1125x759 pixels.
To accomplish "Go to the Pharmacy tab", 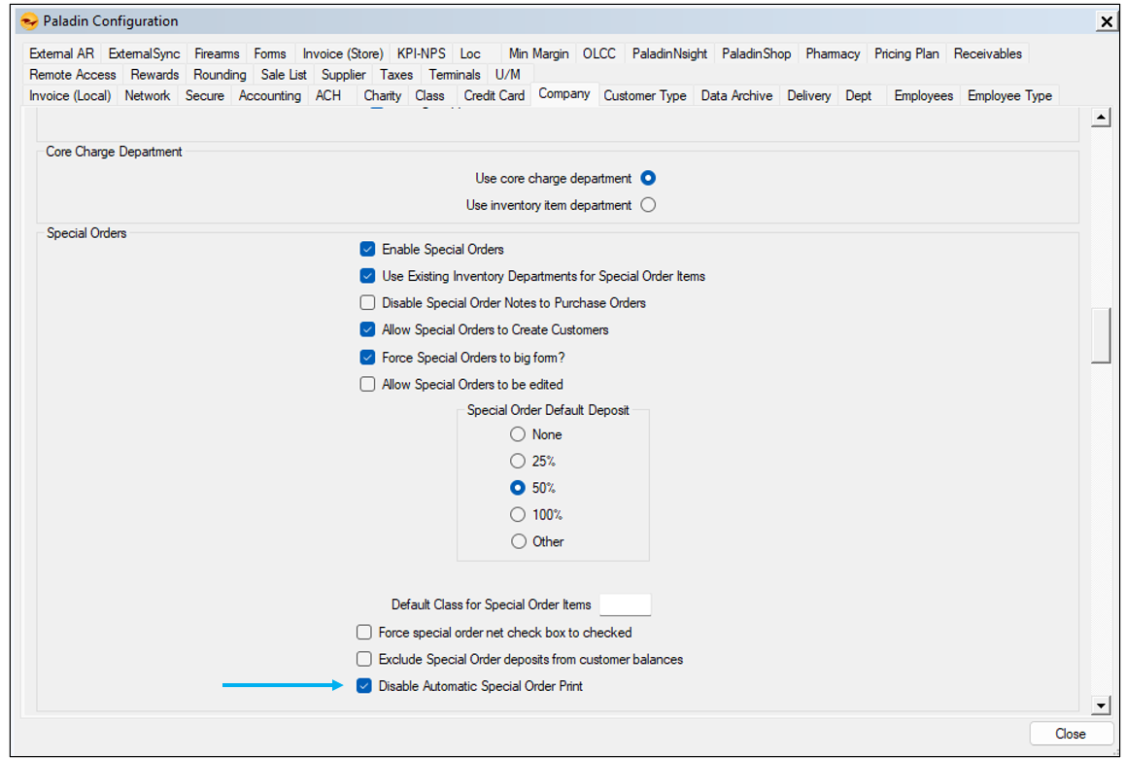I will coord(832,54).
